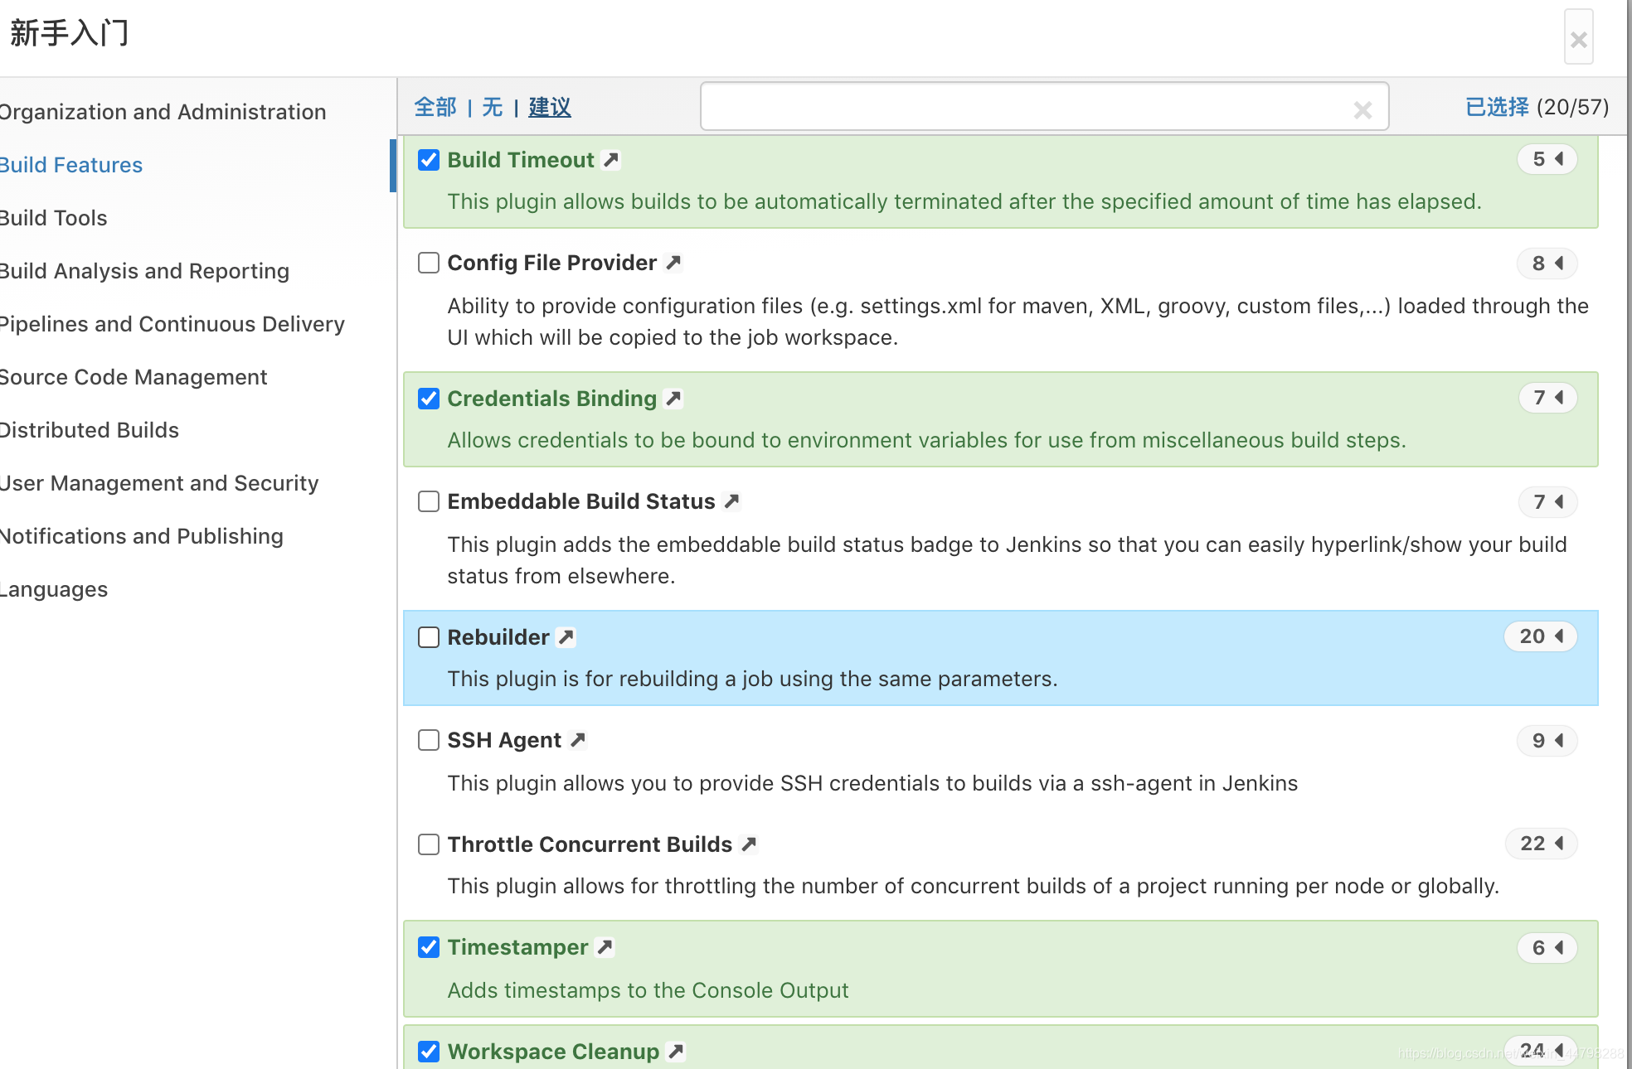1632x1069 pixels.
Task: Check the Rebuilder plugin
Action: (x=429, y=637)
